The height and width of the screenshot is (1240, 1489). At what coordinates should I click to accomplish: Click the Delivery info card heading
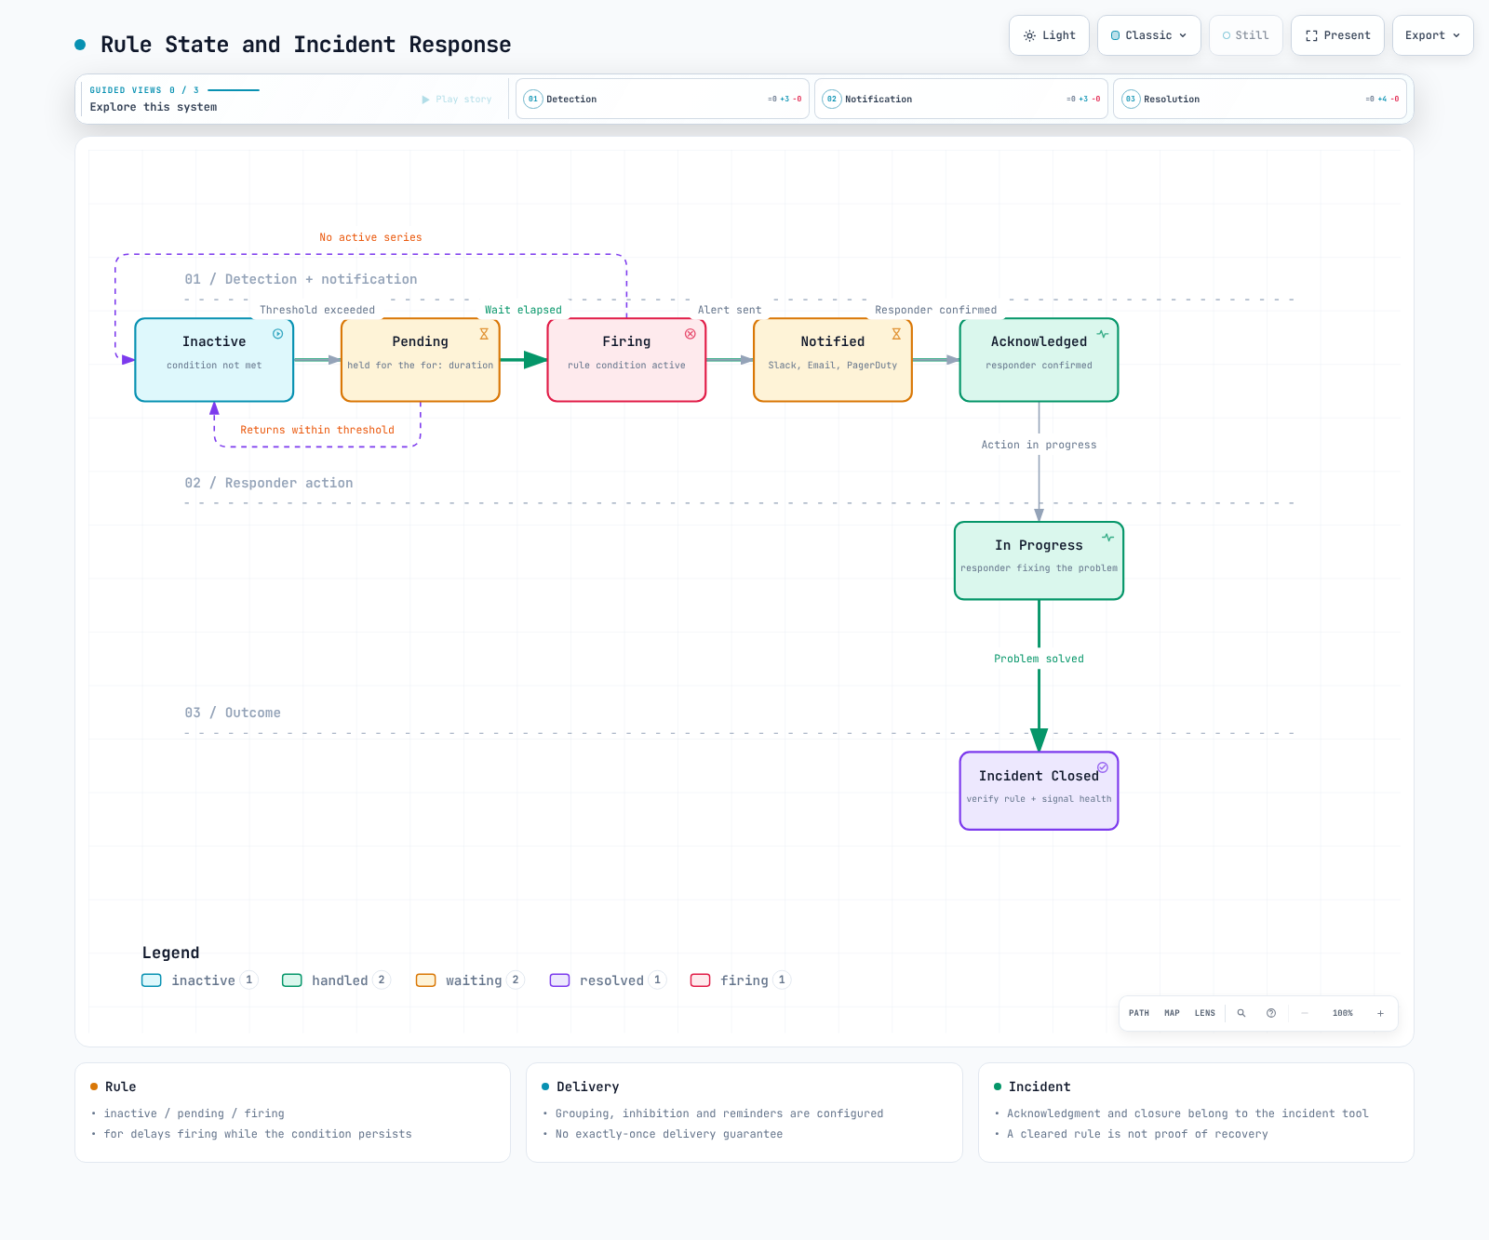point(588,1087)
